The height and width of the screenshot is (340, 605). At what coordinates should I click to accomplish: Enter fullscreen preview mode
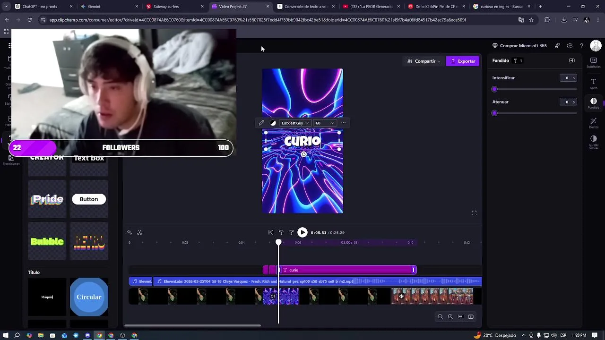click(474, 213)
